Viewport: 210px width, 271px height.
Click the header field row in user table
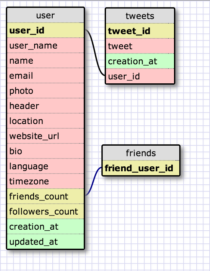45,106
